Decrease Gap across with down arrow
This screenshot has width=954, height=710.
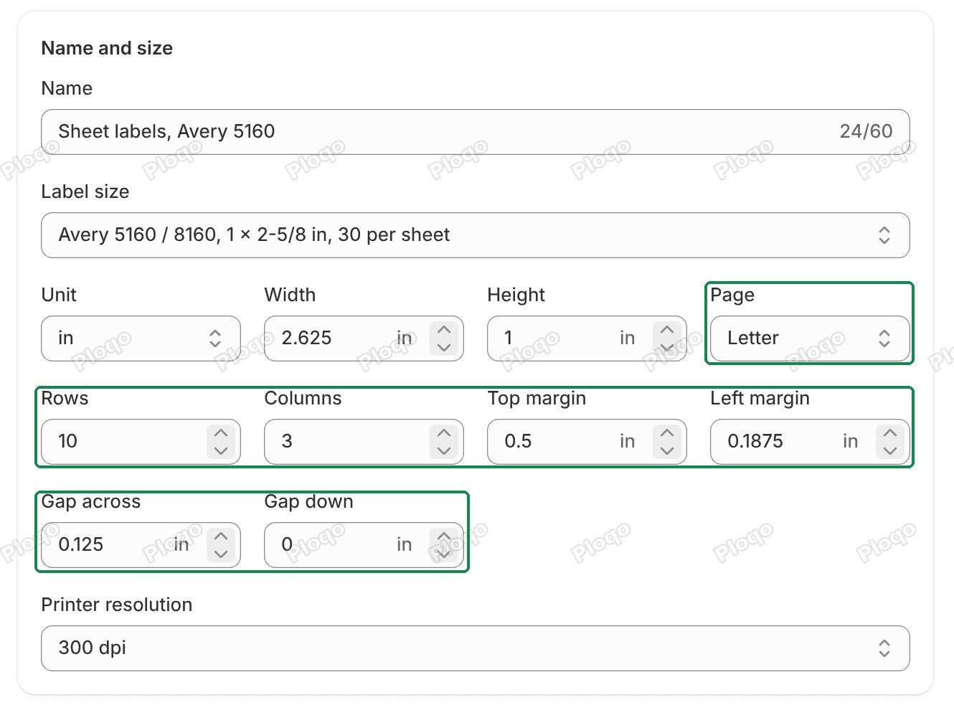[x=221, y=554]
